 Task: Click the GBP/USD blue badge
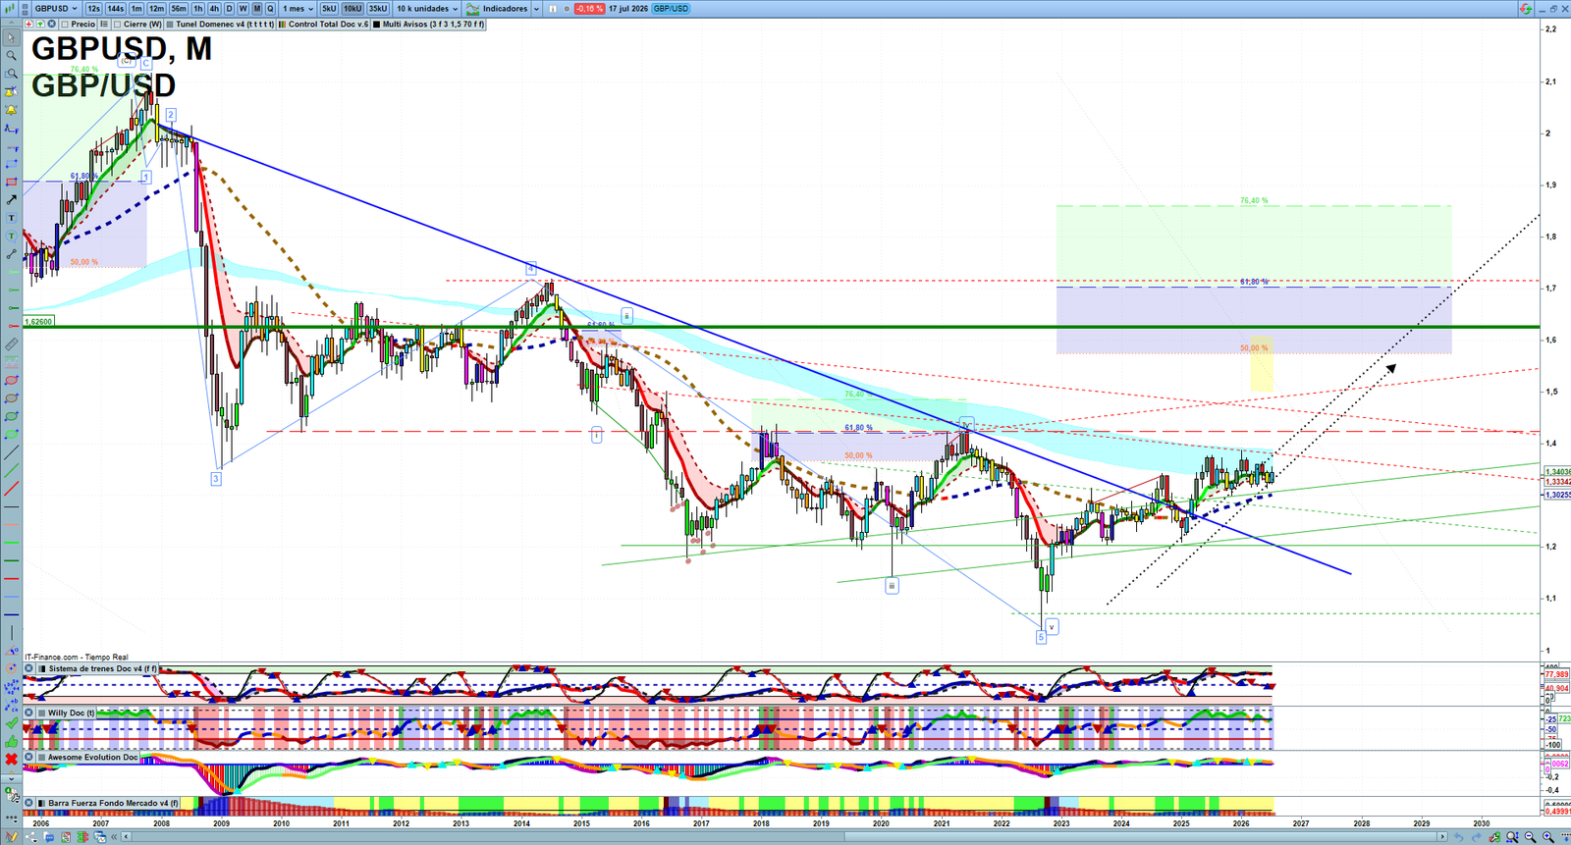[671, 8]
